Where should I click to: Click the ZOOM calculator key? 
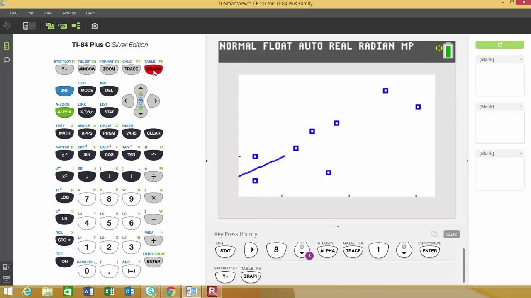pos(109,69)
